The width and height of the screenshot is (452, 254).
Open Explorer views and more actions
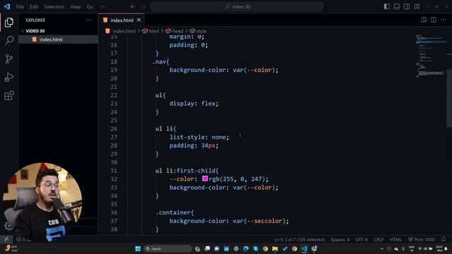coord(90,20)
